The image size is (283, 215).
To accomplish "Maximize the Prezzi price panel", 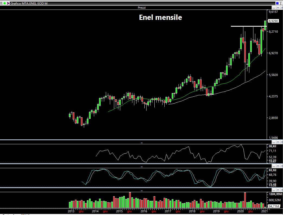I will coord(278,8).
